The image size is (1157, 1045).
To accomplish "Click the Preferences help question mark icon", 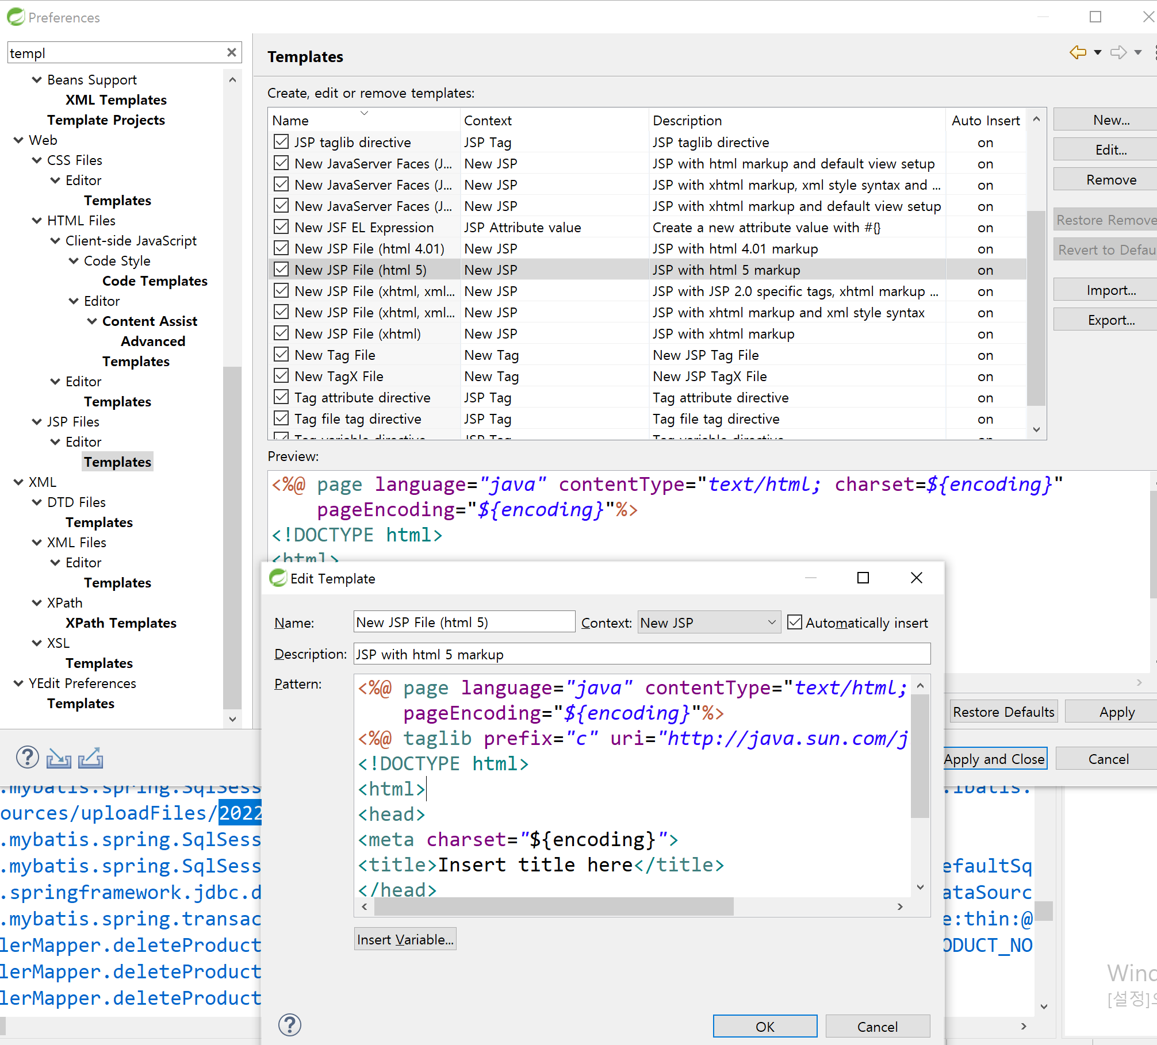I will (27, 758).
